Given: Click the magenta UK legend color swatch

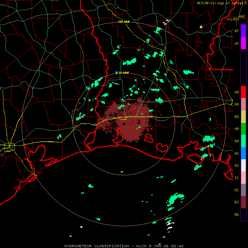Looking at the screenshot, I should (x=243, y=43).
